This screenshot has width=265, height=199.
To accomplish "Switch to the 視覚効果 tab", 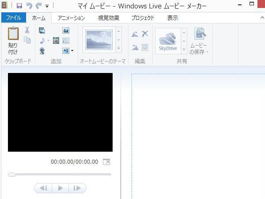I will point(108,18).
